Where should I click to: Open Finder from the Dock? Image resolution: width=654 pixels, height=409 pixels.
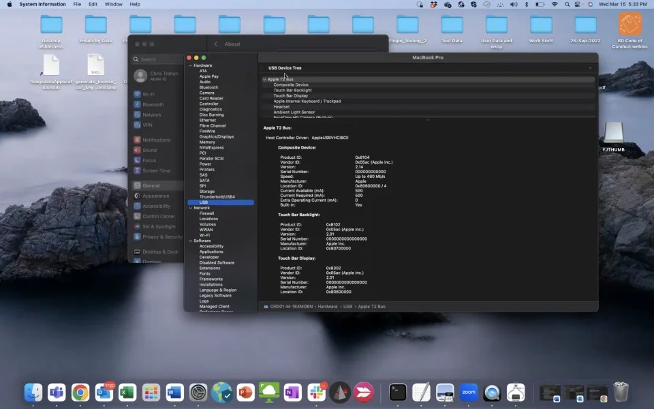(33, 392)
